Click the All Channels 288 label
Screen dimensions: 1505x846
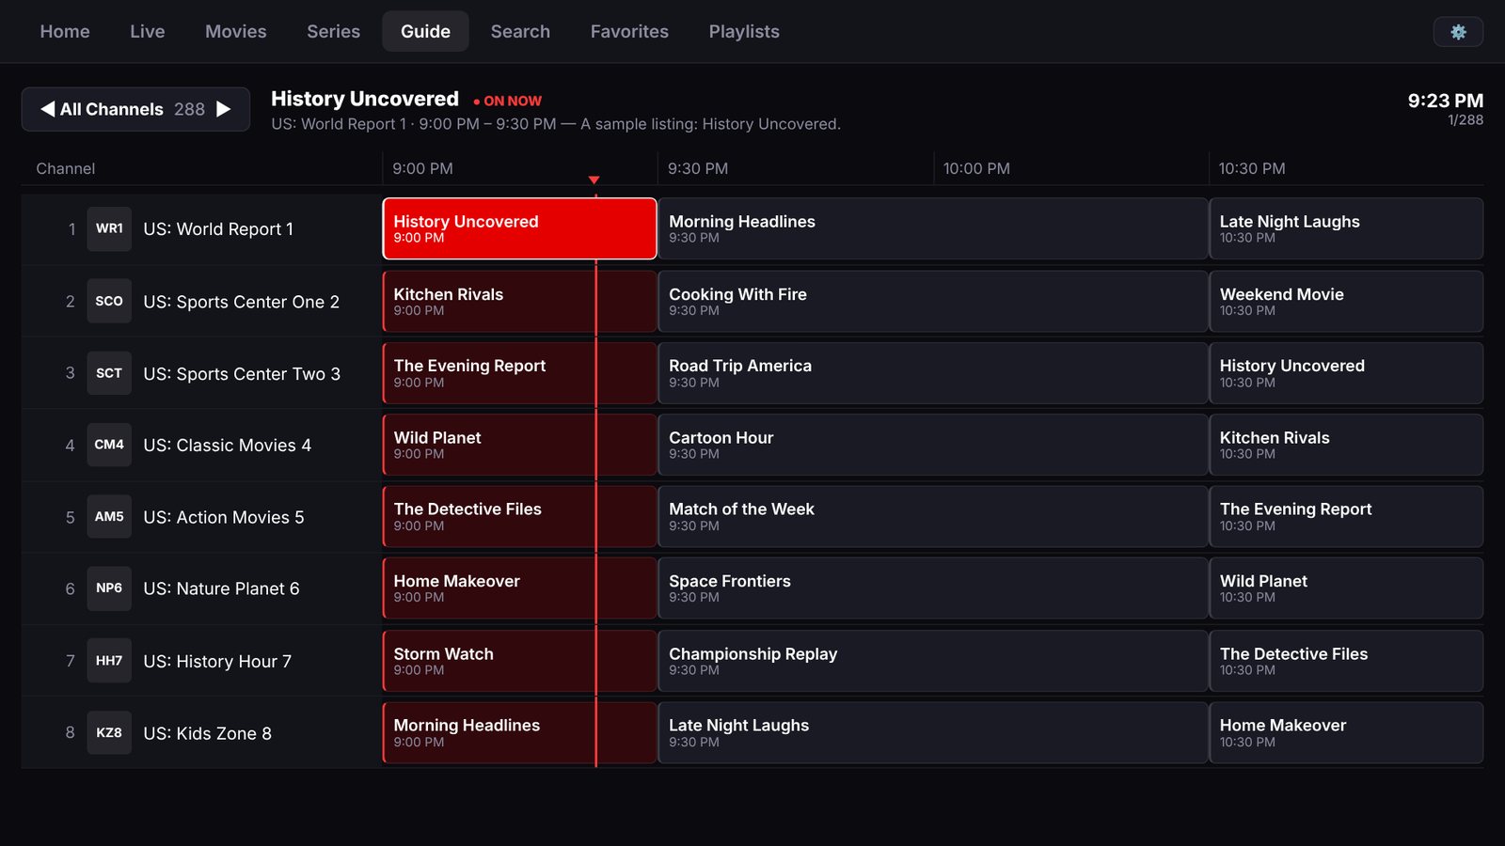pos(133,109)
